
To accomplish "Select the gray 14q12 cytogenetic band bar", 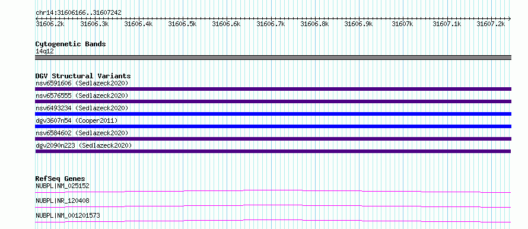I will tap(273, 58).
